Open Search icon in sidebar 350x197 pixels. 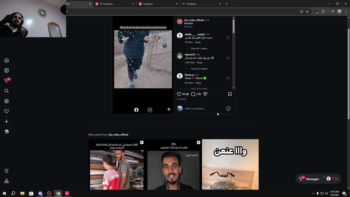[7, 91]
